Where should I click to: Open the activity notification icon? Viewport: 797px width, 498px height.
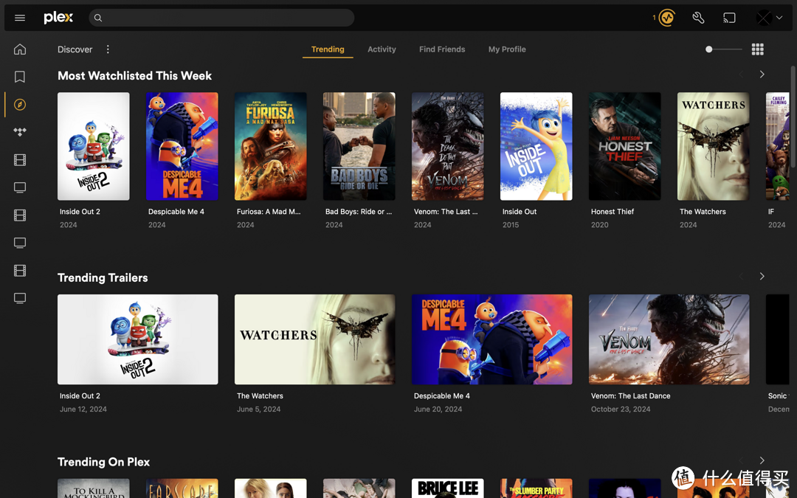point(666,17)
